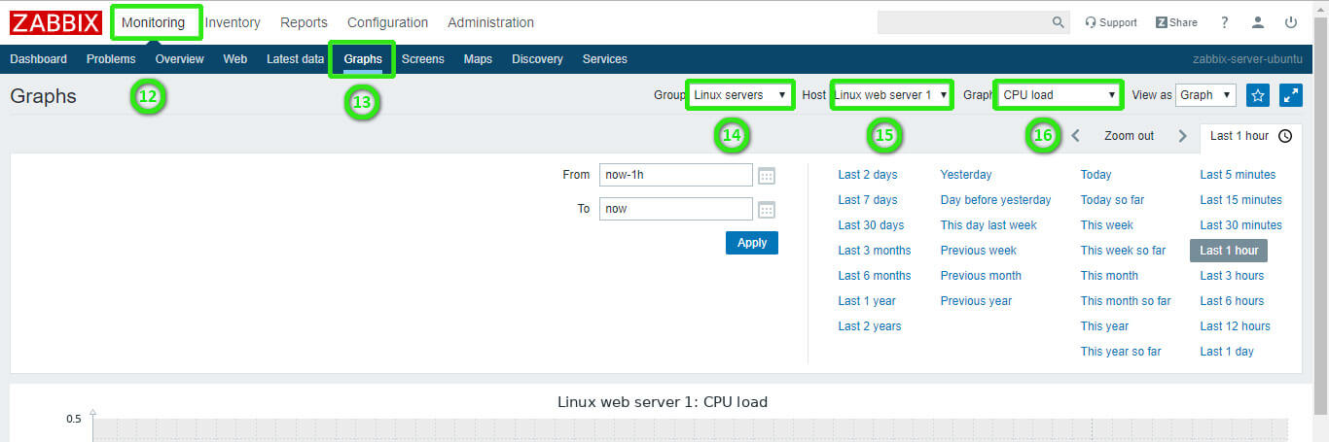
Task: Click the To input field
Action: click(676, 209)
